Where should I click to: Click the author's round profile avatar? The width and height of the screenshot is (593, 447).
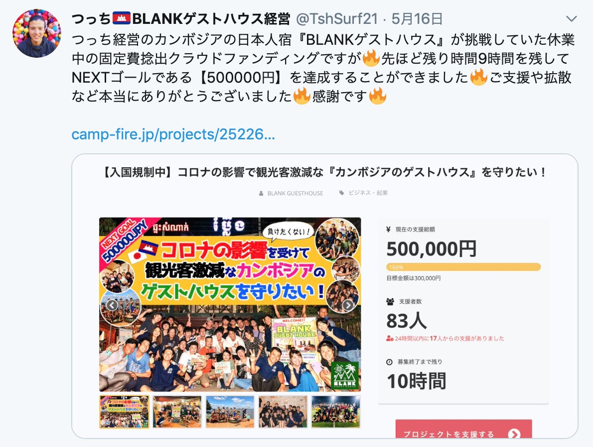(x=37, y=34)
